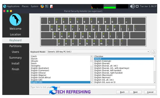Click the document launcher icon in panel
Viewport: 160px width, 98px height.
click(x=51, y=6)
